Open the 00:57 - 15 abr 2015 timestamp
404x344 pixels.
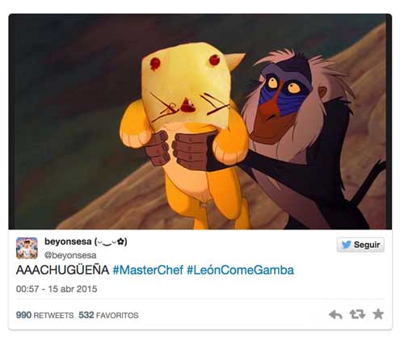pos(57,289)
